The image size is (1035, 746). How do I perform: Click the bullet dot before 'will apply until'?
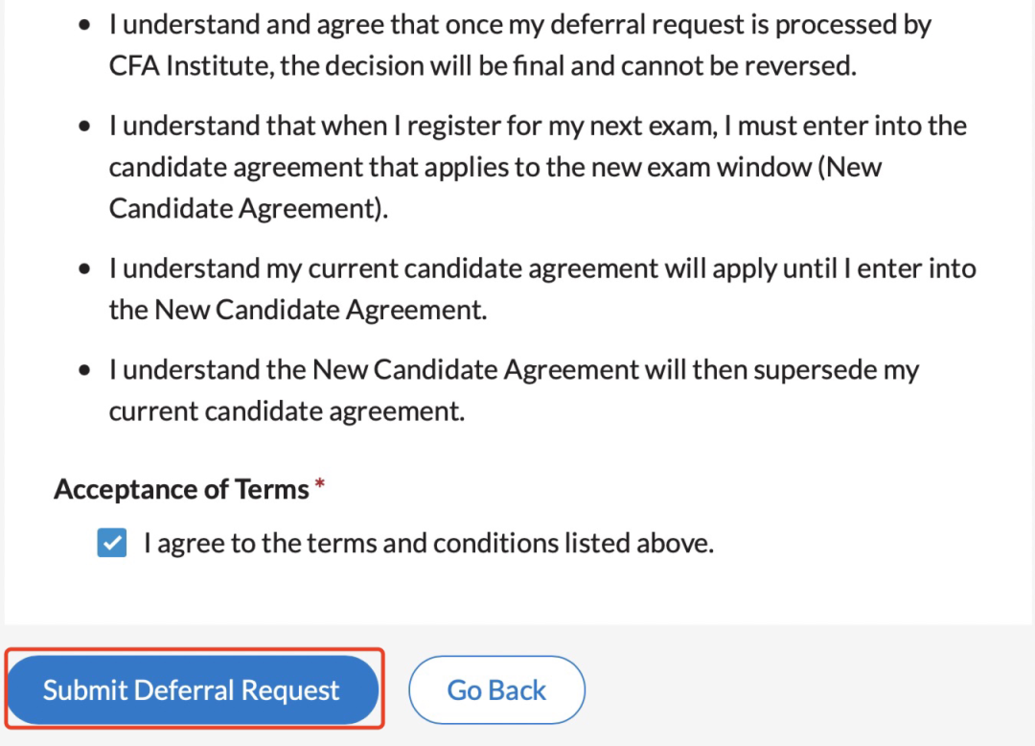[86, 269]
